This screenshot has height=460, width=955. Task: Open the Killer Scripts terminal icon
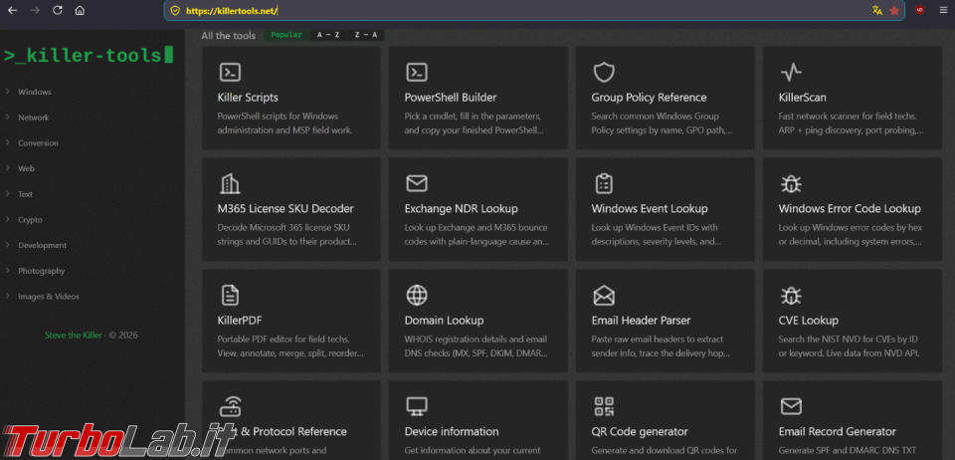point(230,72)
